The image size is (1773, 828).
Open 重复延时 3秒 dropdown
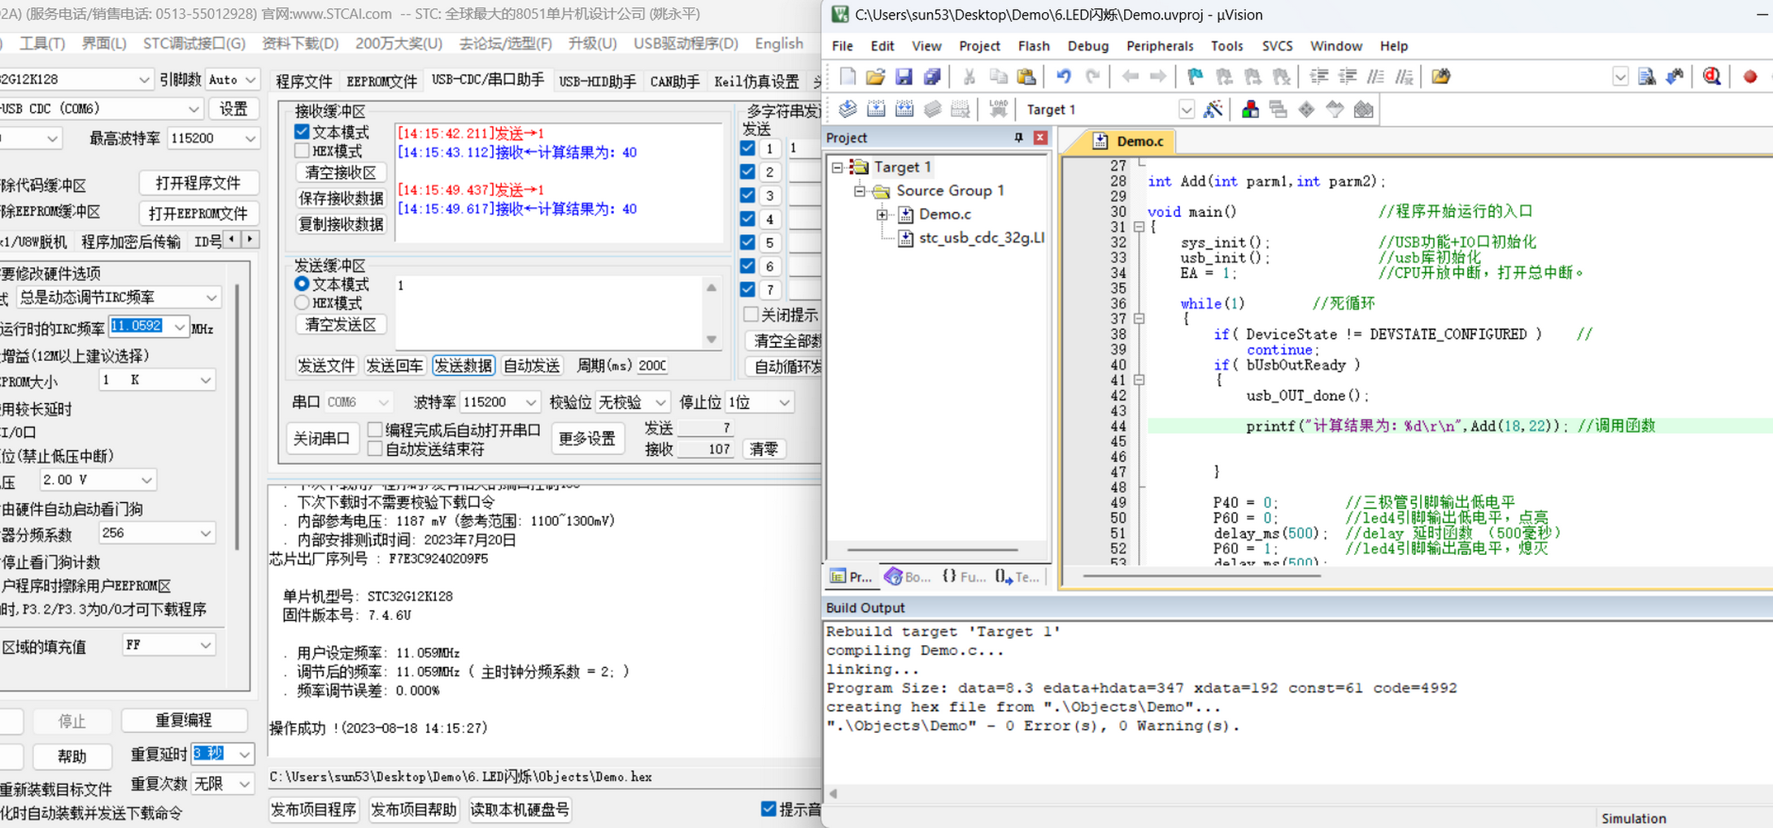(223, 754)
